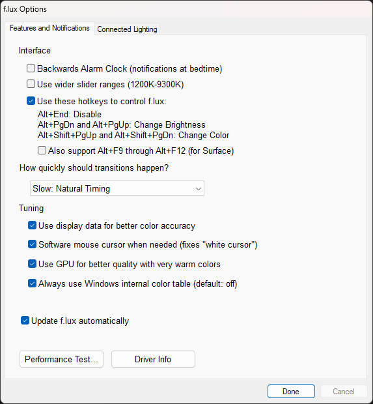Open the transition speed dropdown

[117, 188]
